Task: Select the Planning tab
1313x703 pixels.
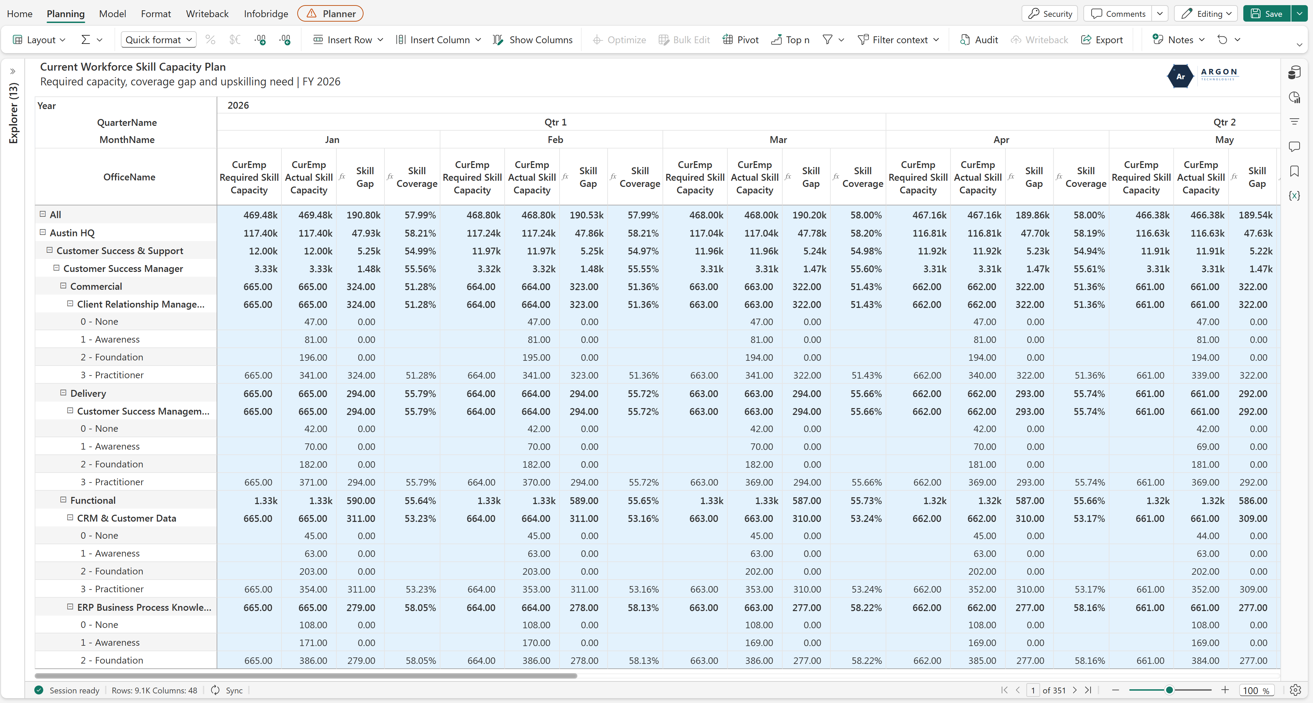Action: [x=66, y=14]
